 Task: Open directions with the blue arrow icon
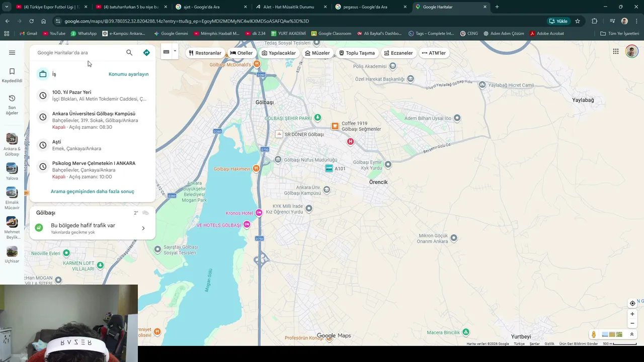pyautogui.click(x=146, y=52)
